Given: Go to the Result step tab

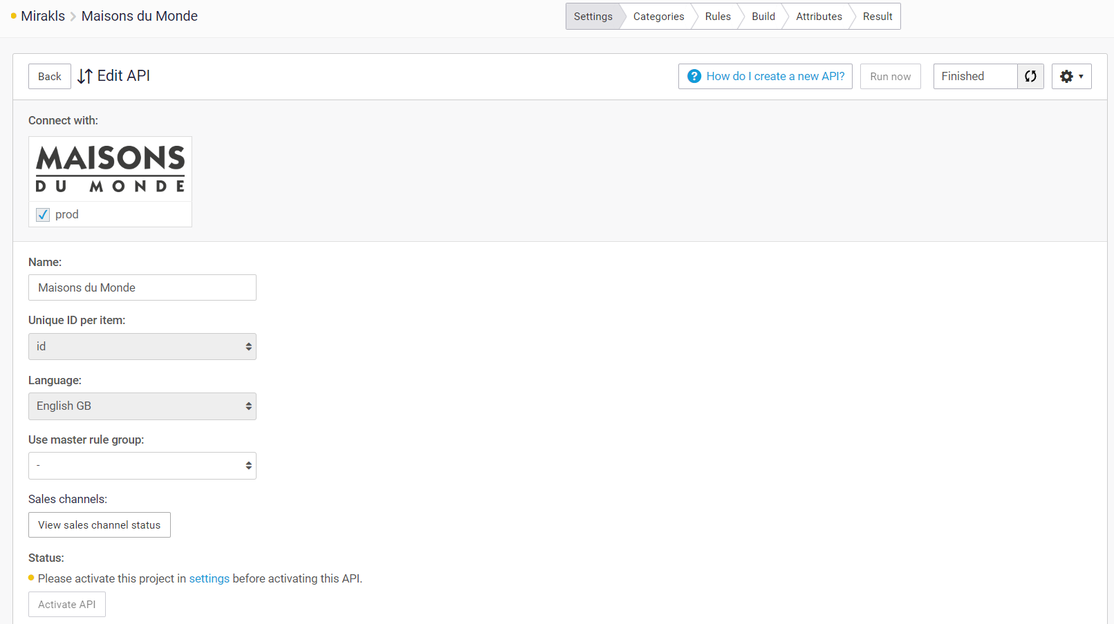Looking at the screenshot, I should (x=878, y=17).
